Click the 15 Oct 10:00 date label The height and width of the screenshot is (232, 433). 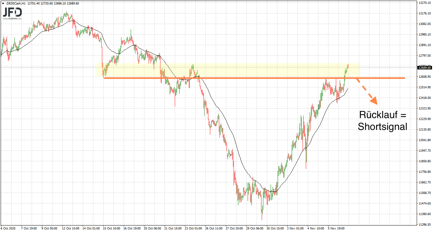[111, 229]
